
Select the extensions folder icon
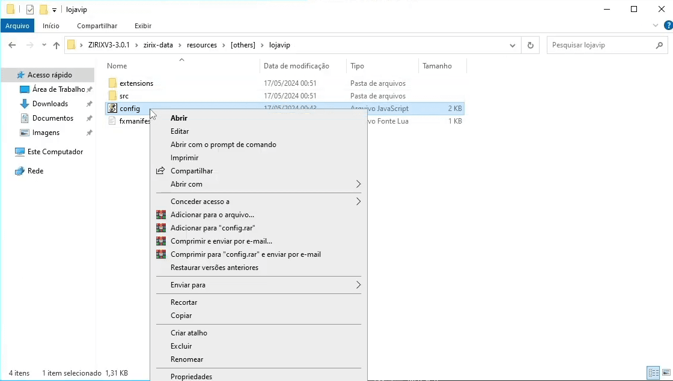[x=112, y=83]
